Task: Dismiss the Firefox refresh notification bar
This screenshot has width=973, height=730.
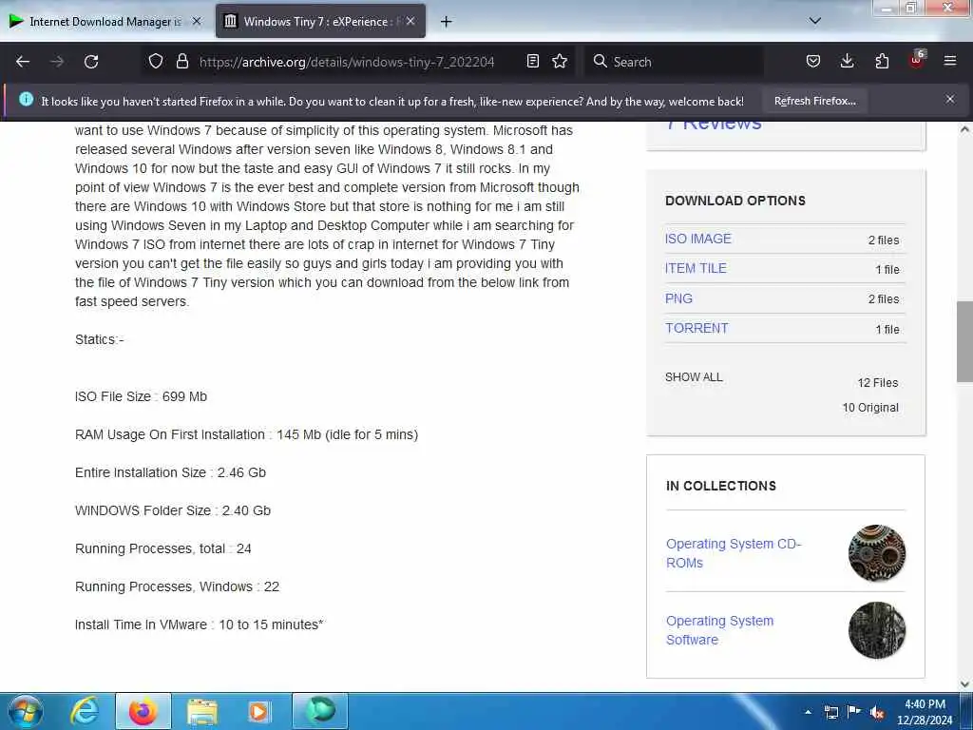Action: 950,99
